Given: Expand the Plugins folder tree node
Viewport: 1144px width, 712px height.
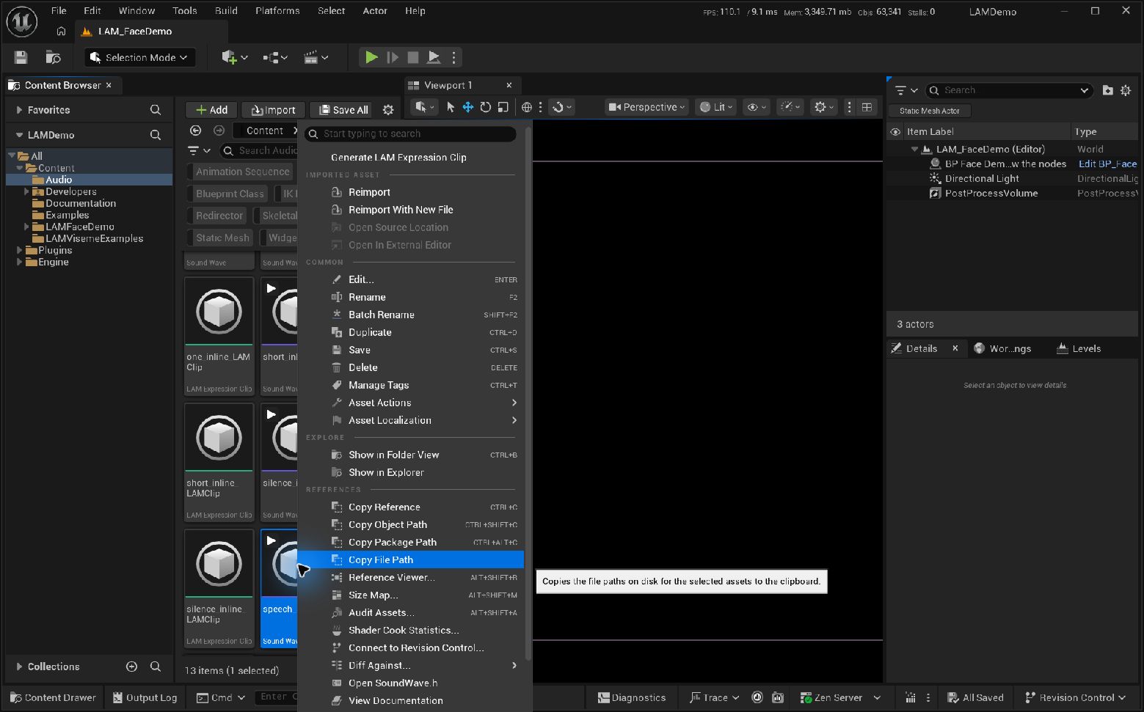Looking at the screenshot, I should 19,250.
